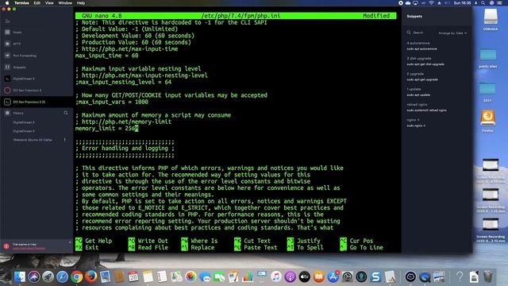Open Photos from the Dock

(190, 276)
